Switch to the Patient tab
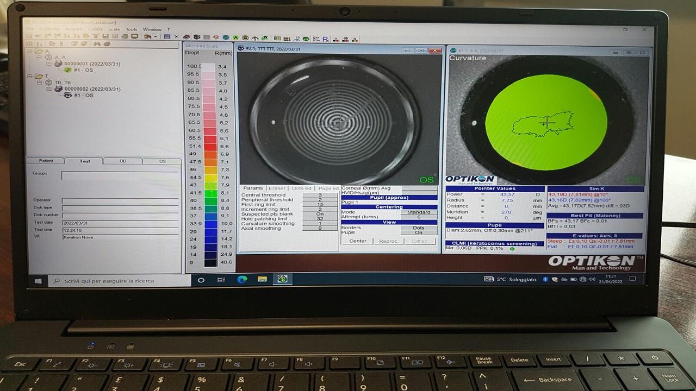The height and width of the screenshot is (391, 696). click(46, 161)
